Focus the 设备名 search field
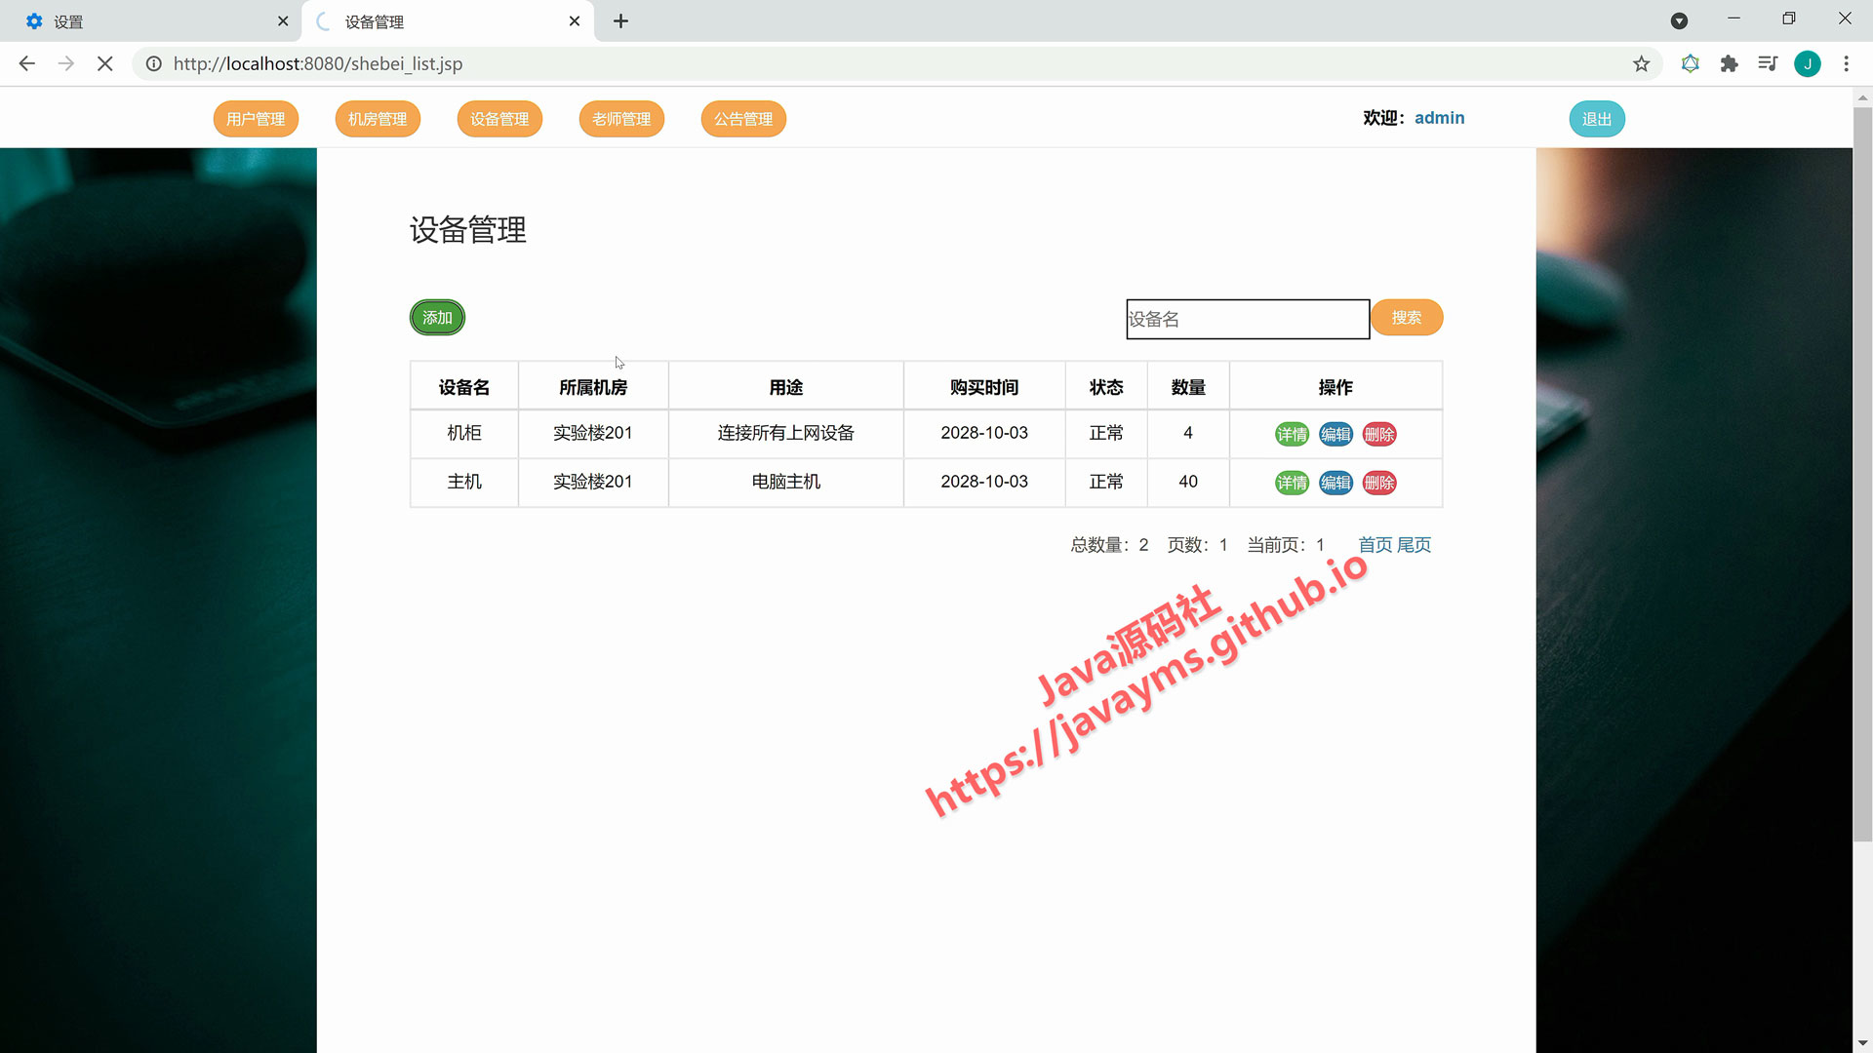 point(1248,319)
